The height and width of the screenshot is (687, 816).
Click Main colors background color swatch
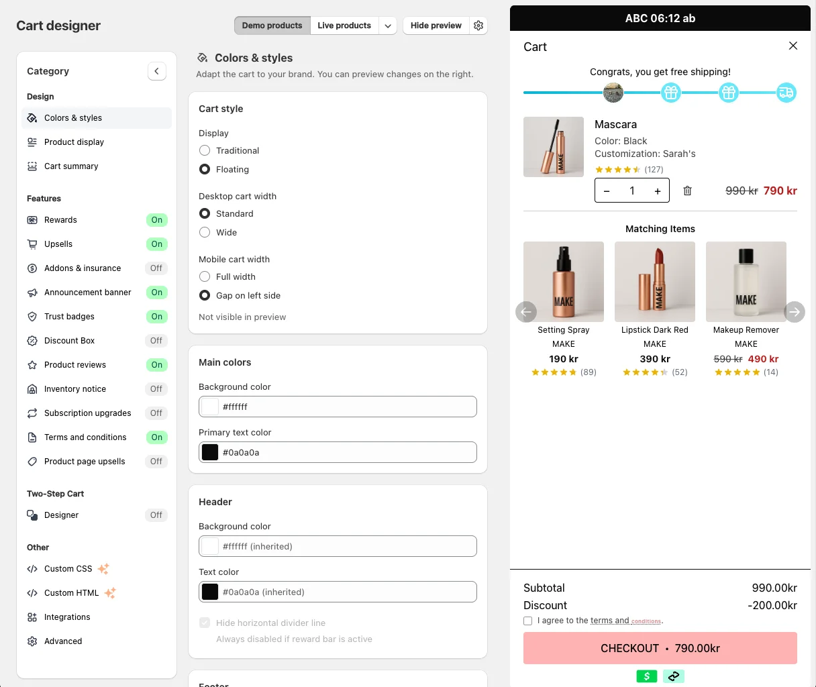tap(210, 407)
